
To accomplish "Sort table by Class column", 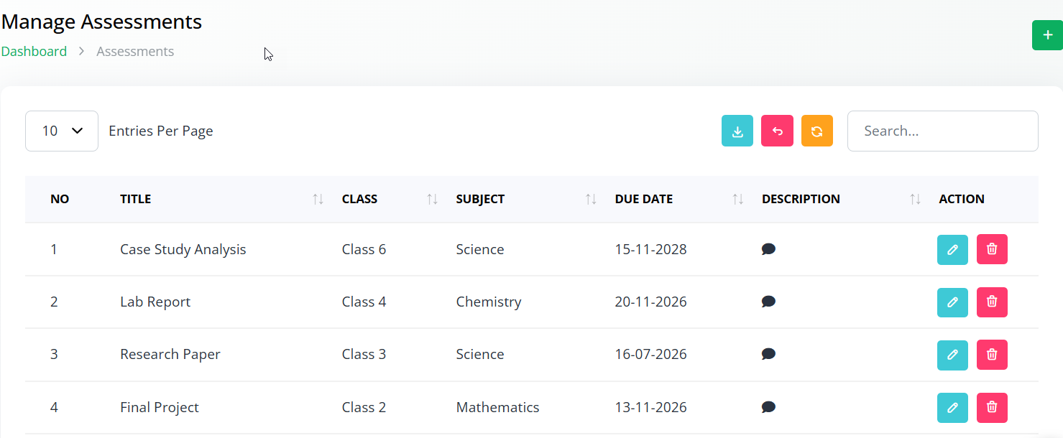I will point(432,200).
